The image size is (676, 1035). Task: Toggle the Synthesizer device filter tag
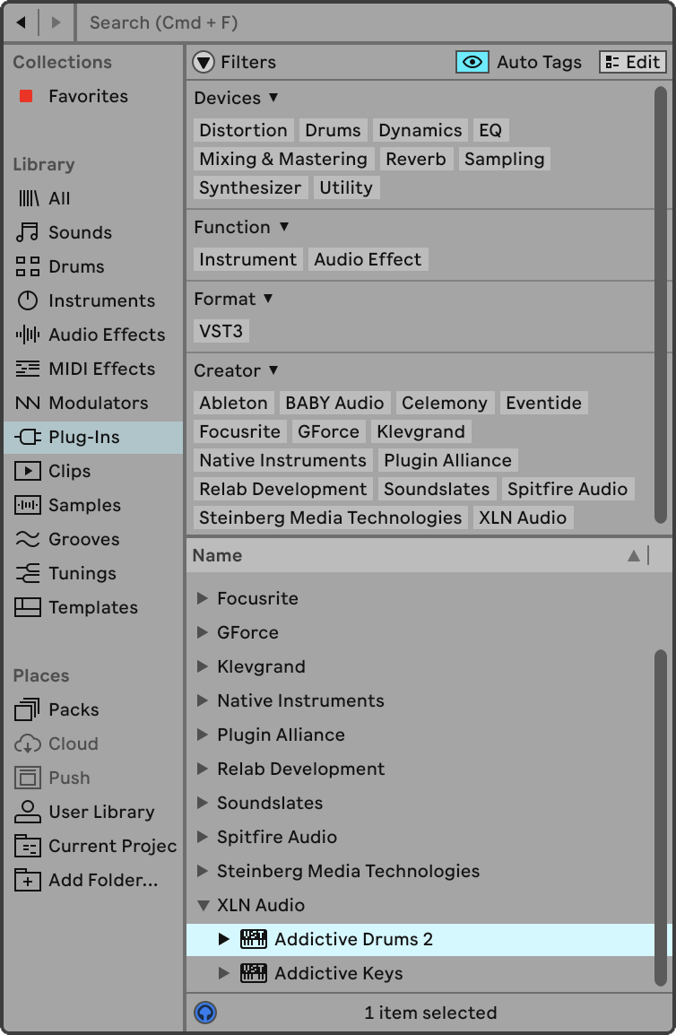[250, 187]
